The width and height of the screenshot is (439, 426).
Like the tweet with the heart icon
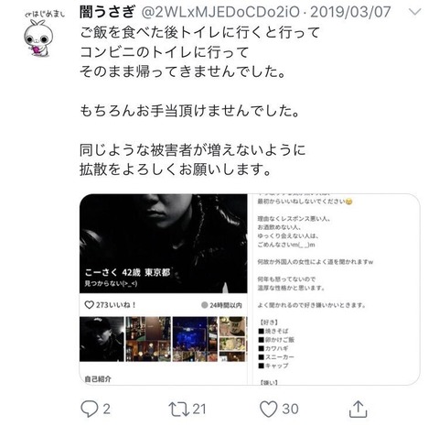pyautogui.click(x=268, y=409)
